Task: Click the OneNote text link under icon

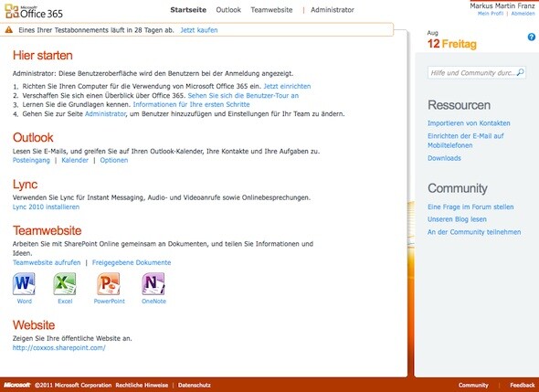Action: [153, 302]
